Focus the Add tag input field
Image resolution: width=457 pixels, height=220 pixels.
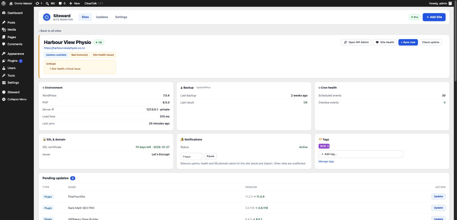(x=361, y=154)
